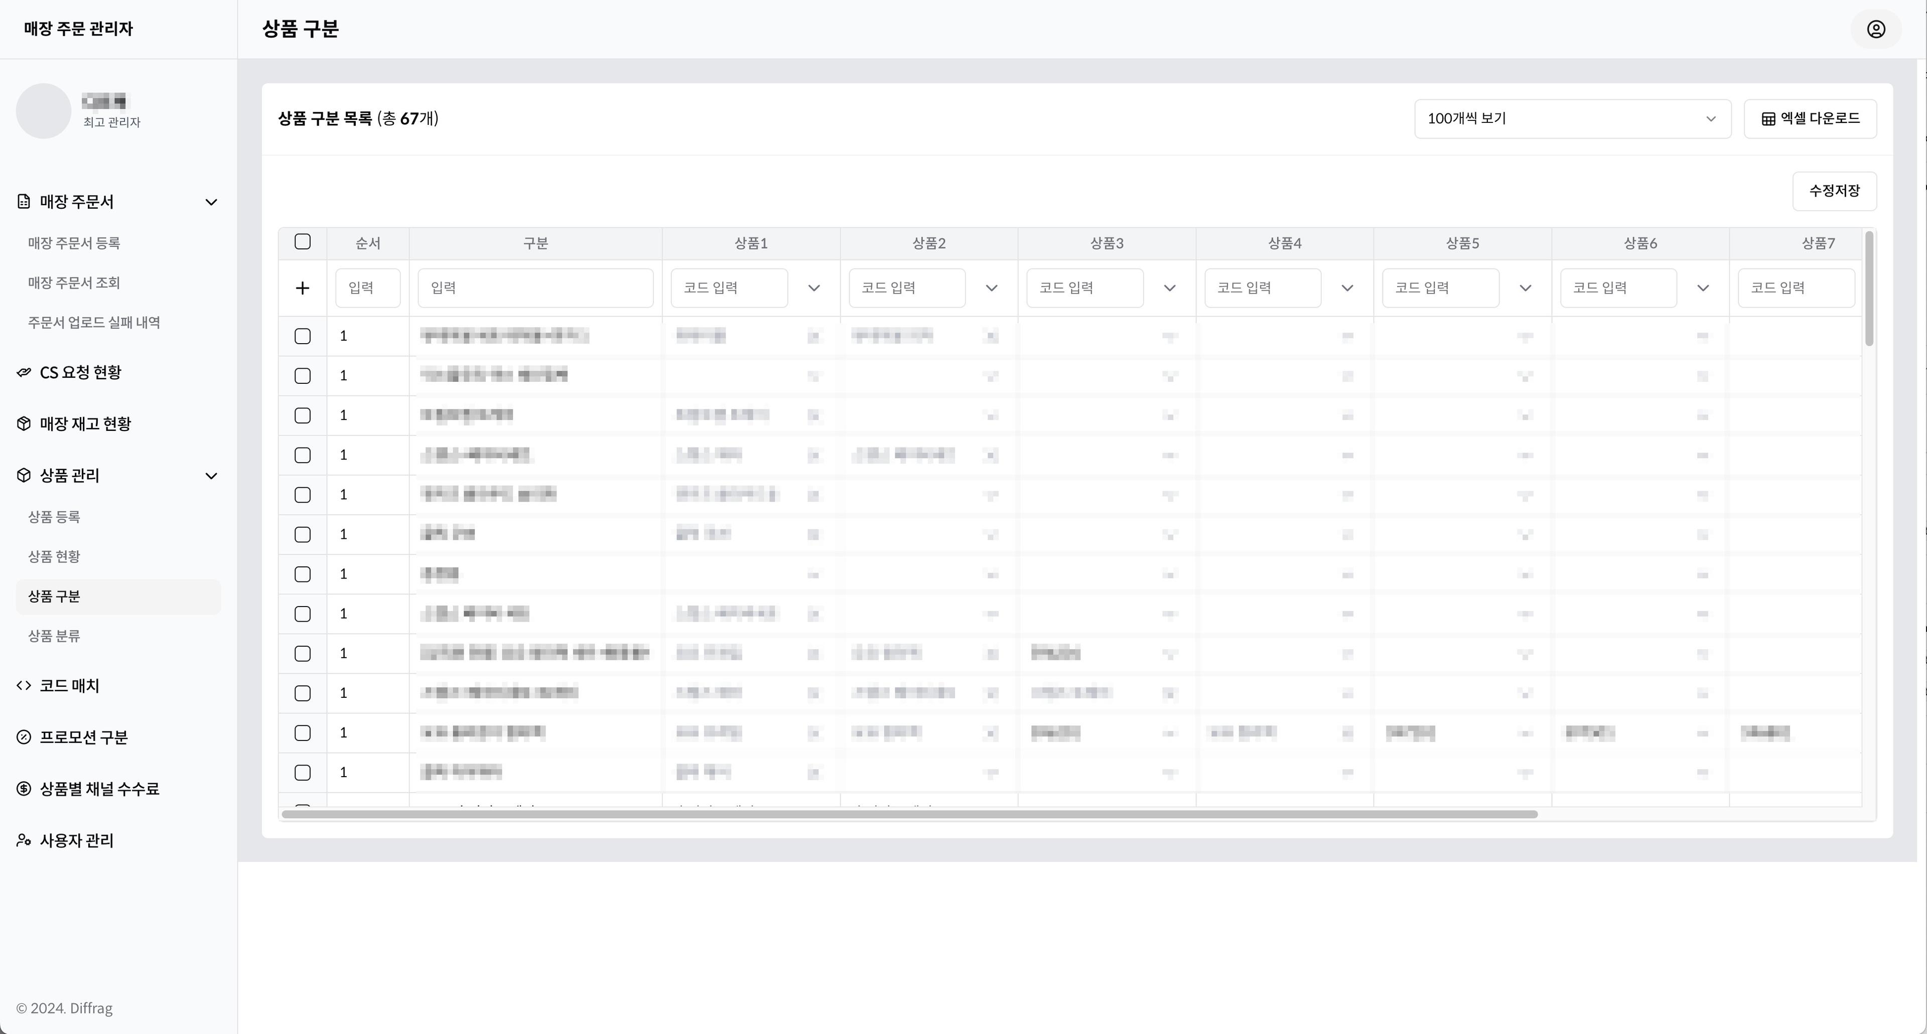Click the 수정저장 button

point(1834,192)
